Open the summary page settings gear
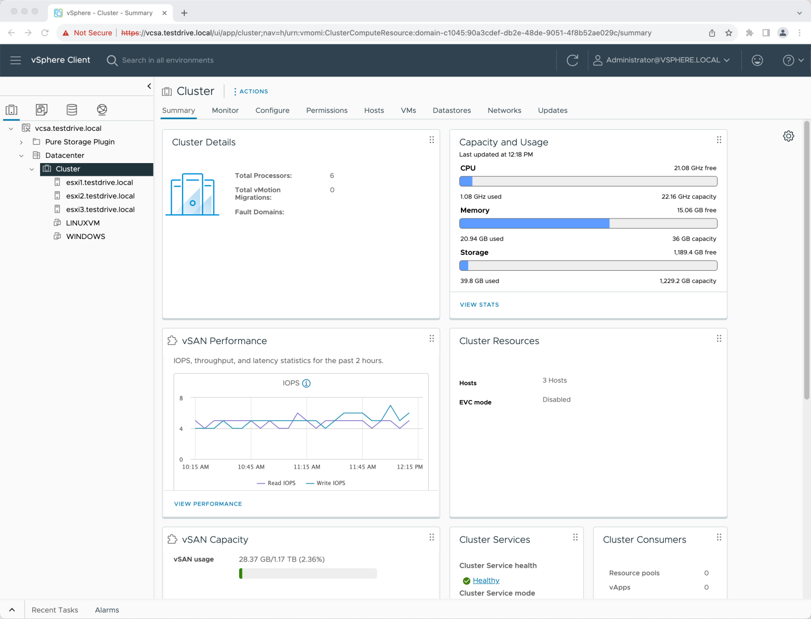The height and width of the screenshot is (619, 811). point(788,136)
